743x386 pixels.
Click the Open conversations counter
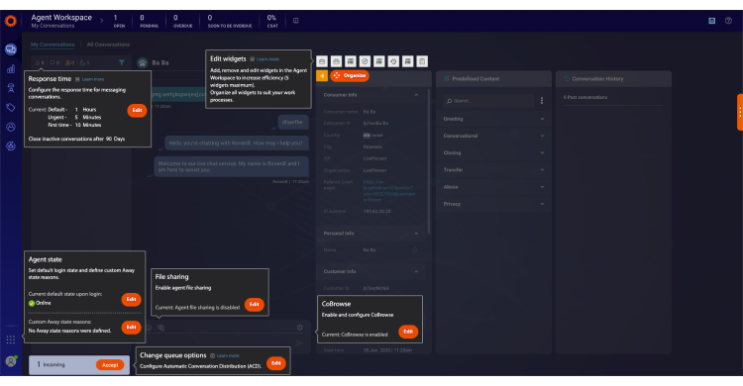click(x=119, y=21)
